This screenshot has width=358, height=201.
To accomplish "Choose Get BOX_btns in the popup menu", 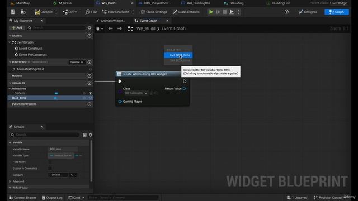I will coord(178,55).
